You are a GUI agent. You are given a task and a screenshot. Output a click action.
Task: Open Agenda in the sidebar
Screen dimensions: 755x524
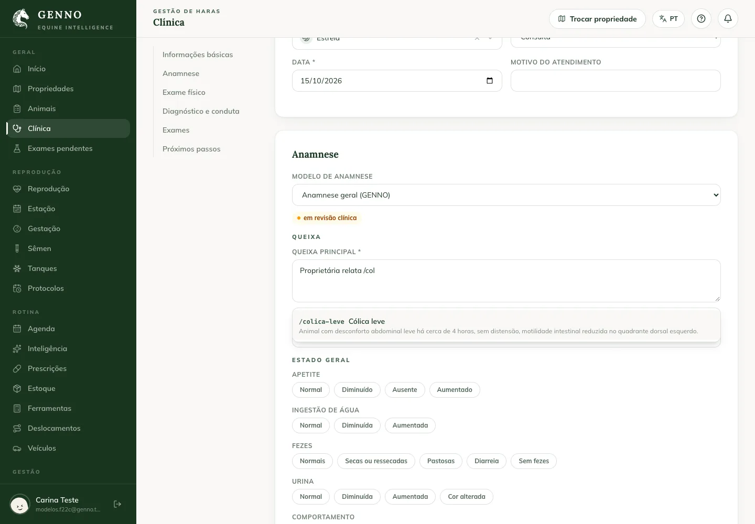coord(68,329)
